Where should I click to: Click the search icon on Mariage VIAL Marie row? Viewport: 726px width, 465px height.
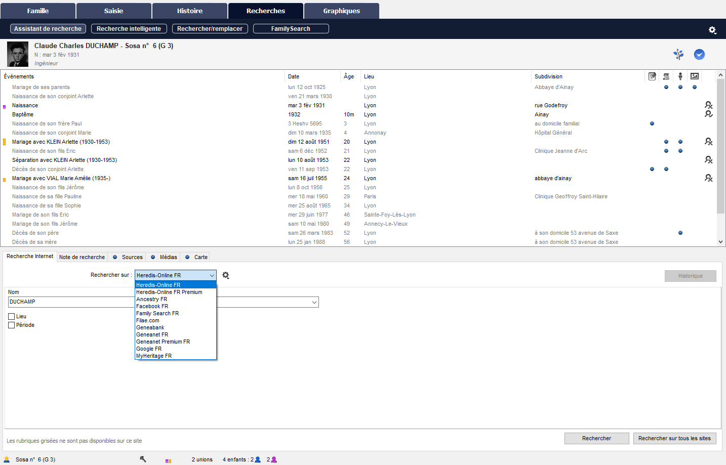(709, 178)
